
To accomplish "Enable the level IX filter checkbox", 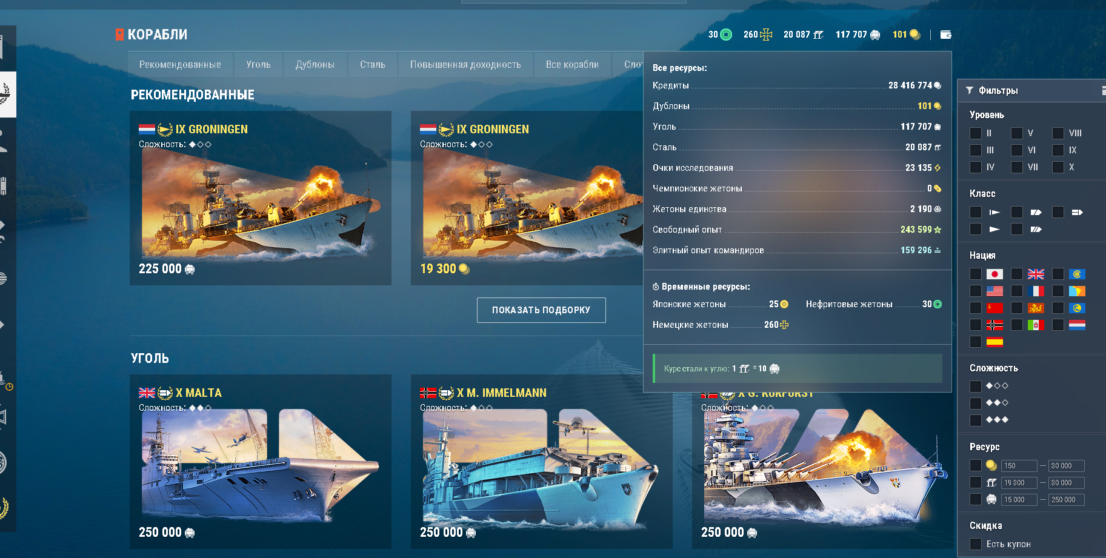I will click(x=1058, y=150).
